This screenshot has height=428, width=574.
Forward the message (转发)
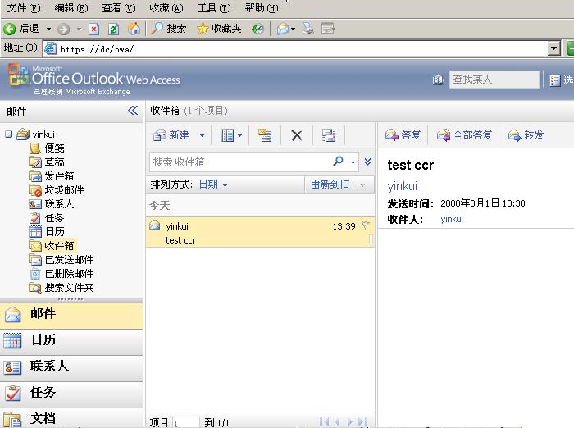(x=526, y=135)
